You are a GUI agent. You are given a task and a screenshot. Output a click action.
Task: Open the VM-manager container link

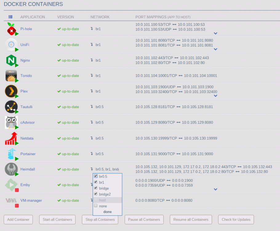tap(31, 201)
